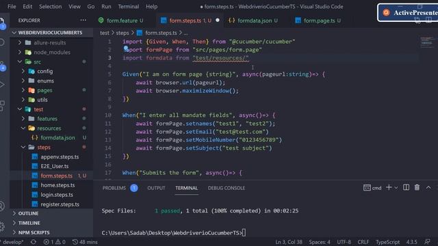Open Manage gear in activity bar
This screenshot has height=246, width=438.
2,226
